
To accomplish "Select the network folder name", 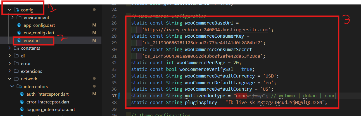I will (29, 79).
